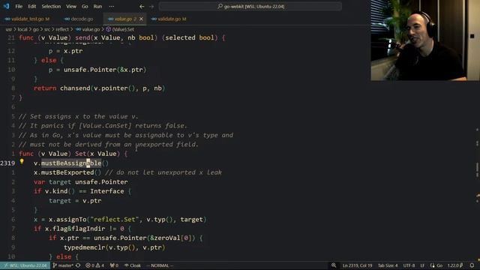
Task: Change end of line sequence 'LF'
Action: point(422,265)
